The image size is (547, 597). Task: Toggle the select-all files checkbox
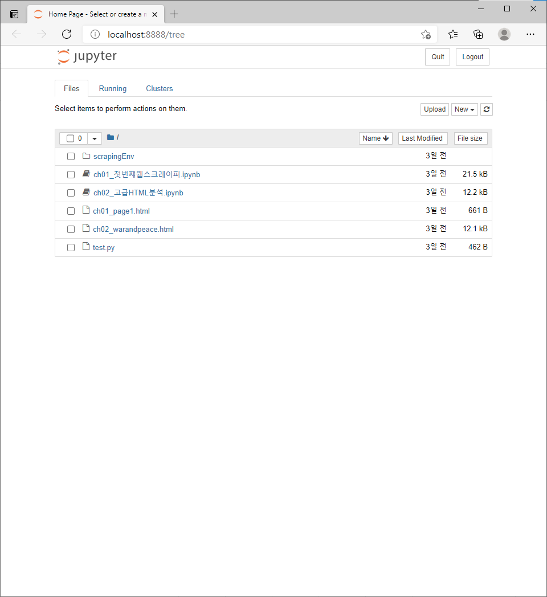coord(70,138)
